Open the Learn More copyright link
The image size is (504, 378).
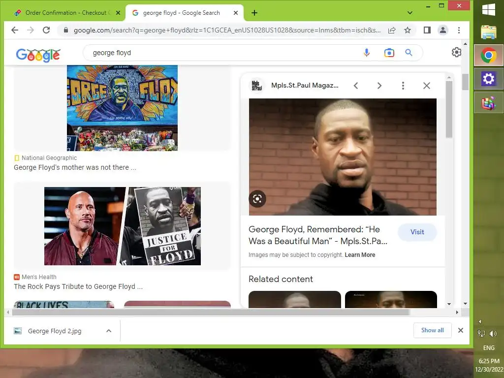(x=360, y=255)
